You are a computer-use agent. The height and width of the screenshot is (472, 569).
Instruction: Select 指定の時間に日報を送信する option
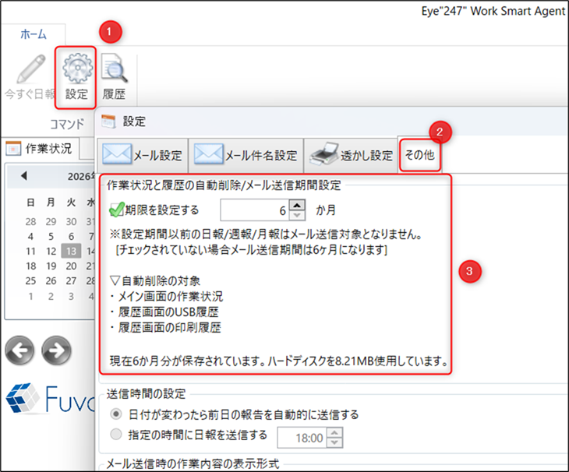coord(117,435)
